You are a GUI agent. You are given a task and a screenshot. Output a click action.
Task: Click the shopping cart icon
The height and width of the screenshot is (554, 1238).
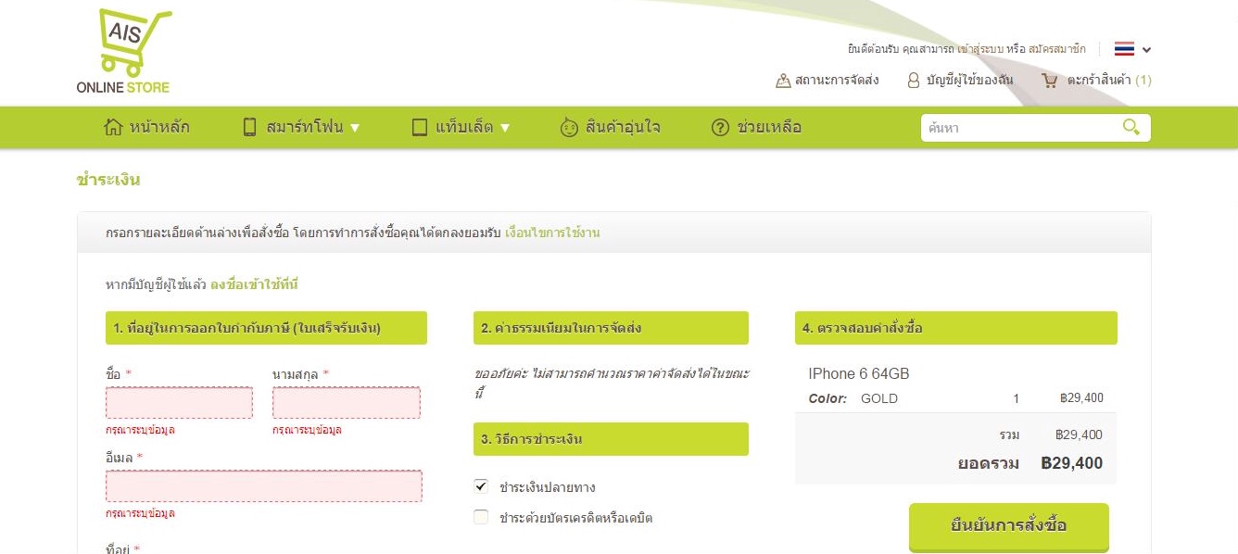pos(1050,81)
